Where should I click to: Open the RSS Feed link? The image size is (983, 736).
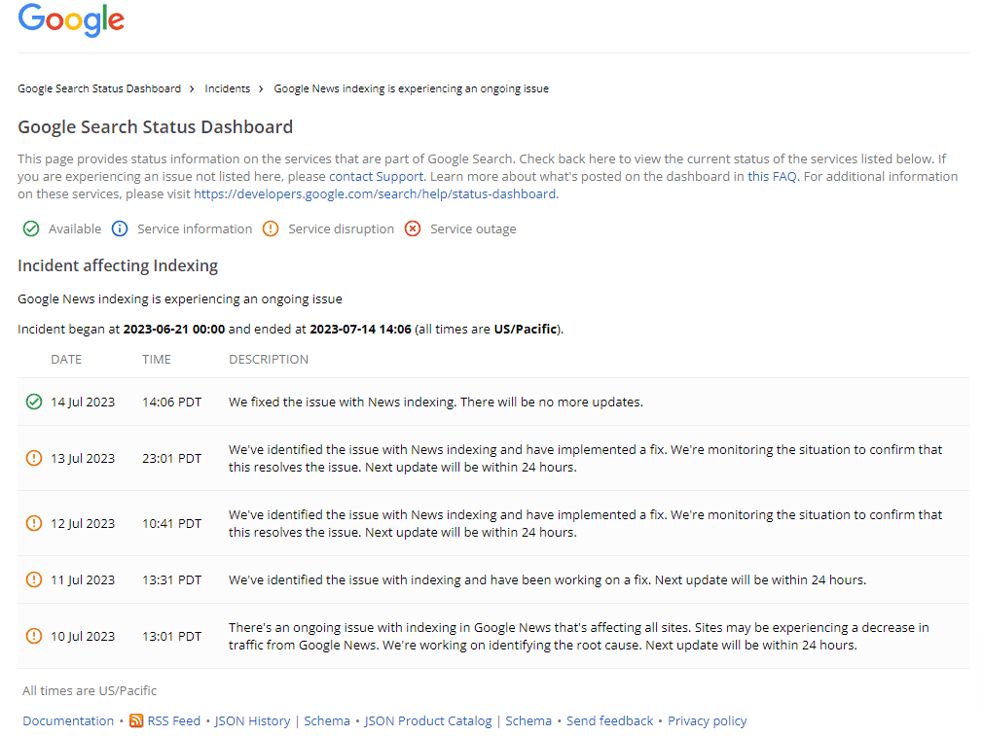coord(173,721)
